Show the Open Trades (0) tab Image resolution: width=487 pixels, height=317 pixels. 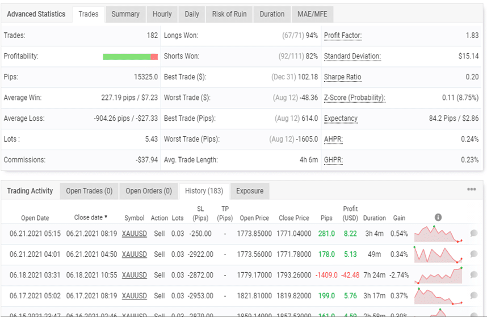(89, 191)
